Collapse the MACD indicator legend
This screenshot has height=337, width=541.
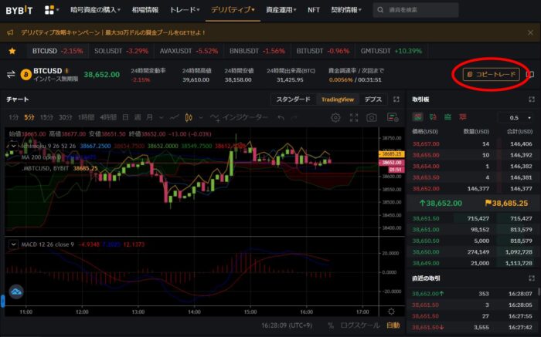pyautogui.click(x=13, y=244)
